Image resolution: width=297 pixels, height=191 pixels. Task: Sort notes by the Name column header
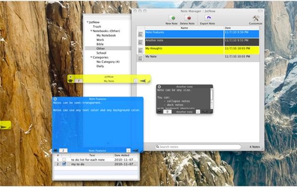click(184, 28)
